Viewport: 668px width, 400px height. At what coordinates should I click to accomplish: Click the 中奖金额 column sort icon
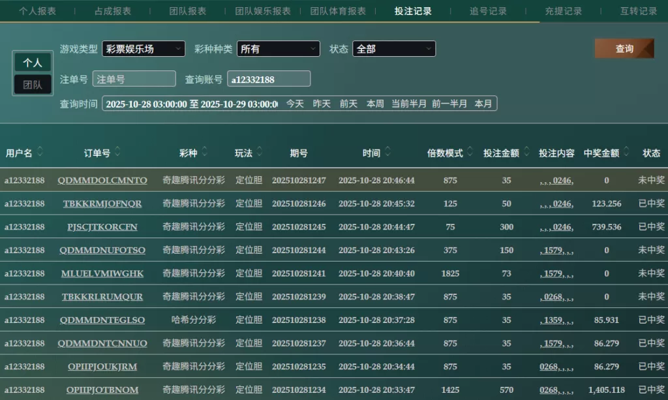coord(626,152)
